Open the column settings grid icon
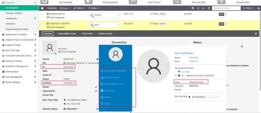Screen dimensions: 261x113 [x=193, y=8]
